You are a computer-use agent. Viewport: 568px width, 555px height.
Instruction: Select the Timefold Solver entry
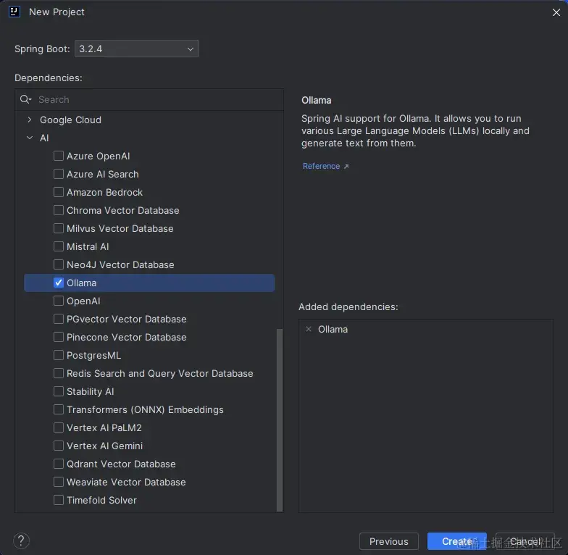click(101, 500)
